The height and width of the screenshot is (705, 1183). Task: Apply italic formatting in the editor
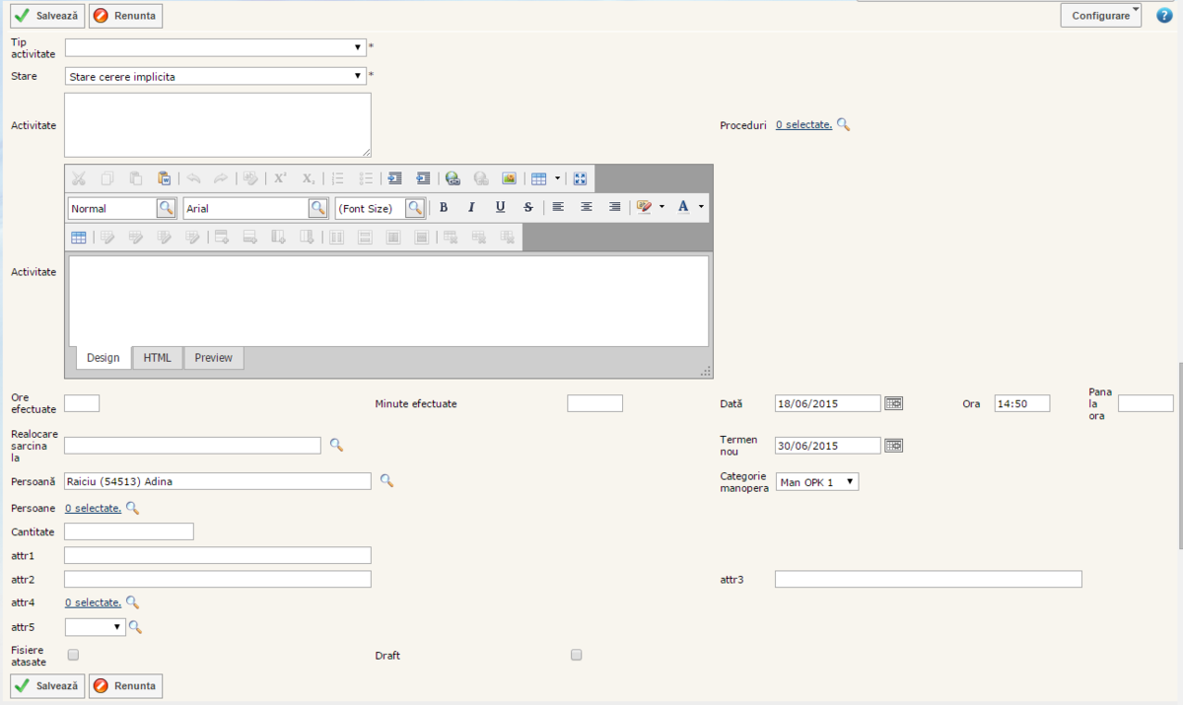tap(471, 207)
